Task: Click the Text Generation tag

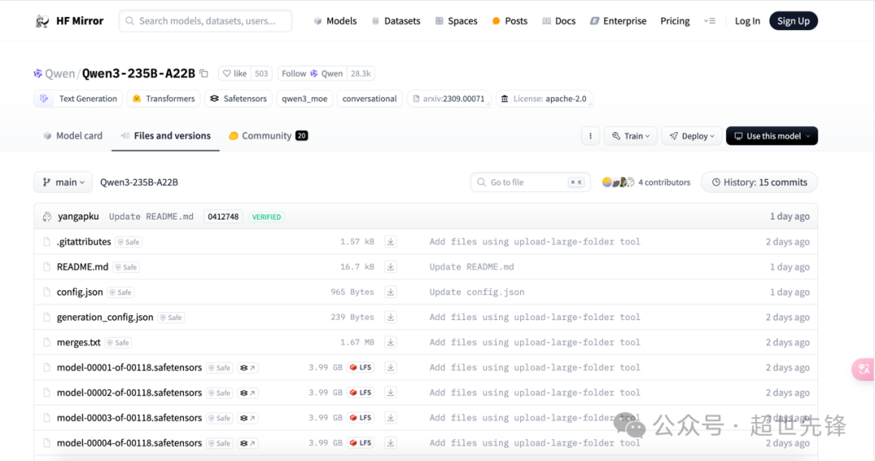Action: coord(78,99)
